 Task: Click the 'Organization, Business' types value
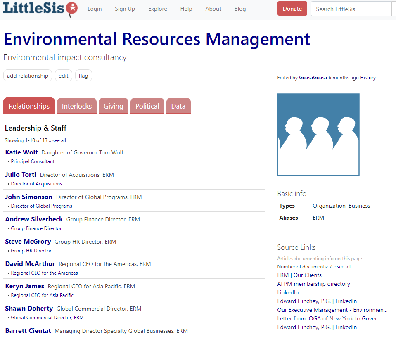[341, 206]
